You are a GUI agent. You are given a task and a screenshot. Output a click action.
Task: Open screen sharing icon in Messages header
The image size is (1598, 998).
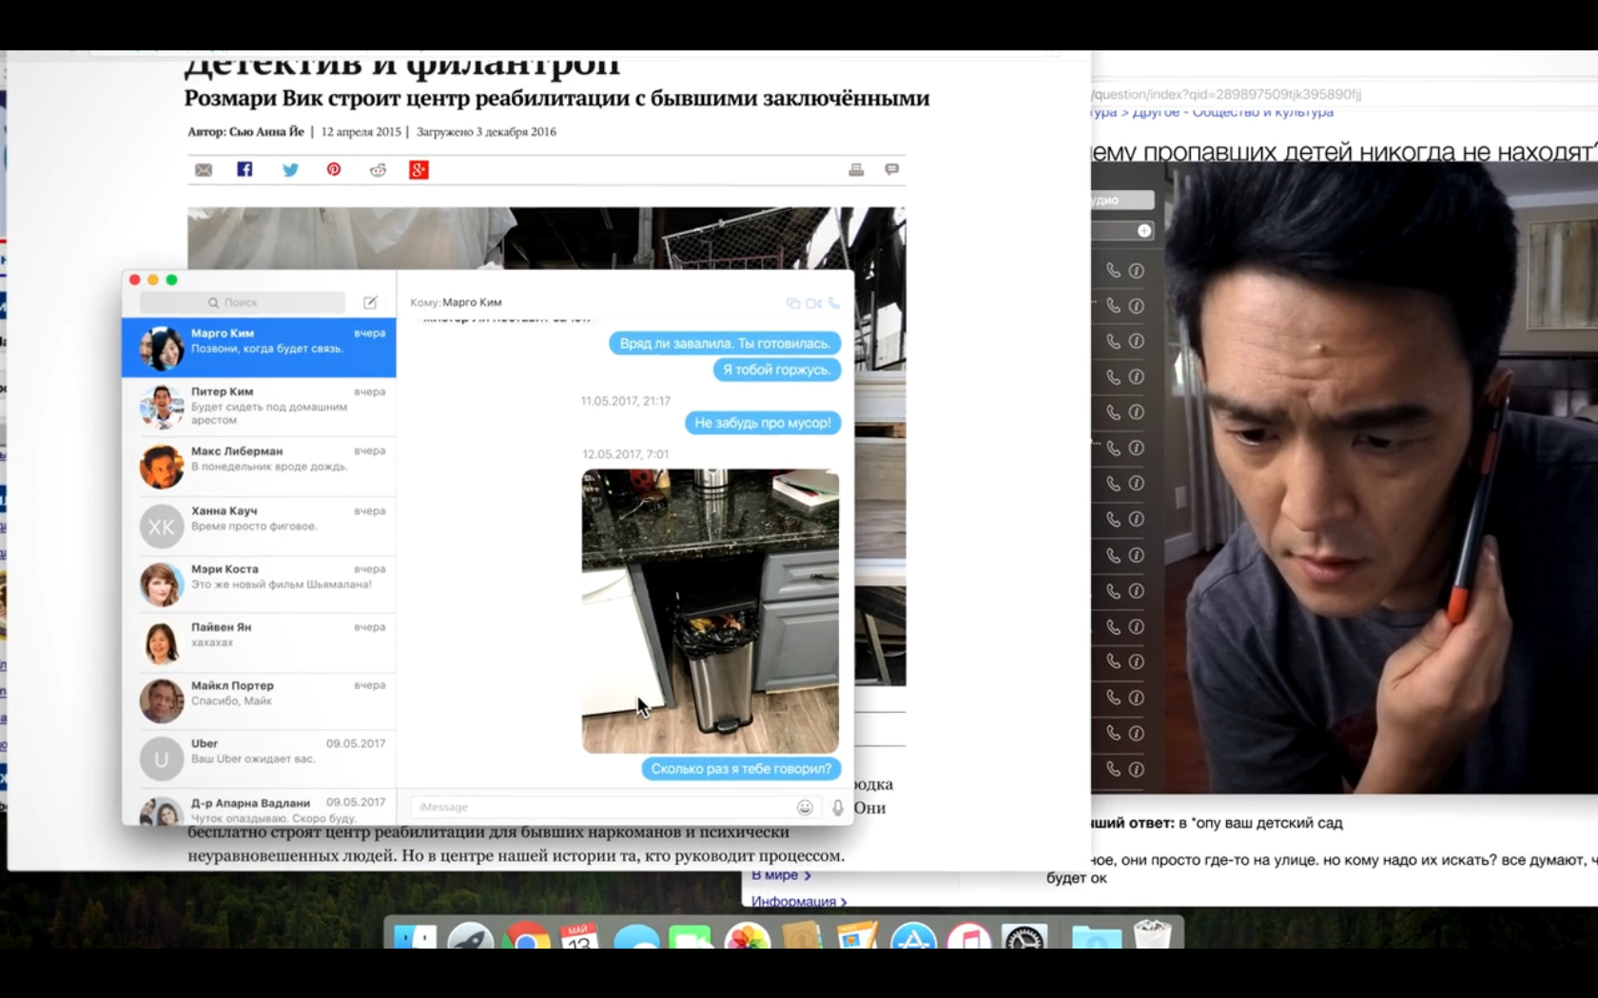coord(793,303)
